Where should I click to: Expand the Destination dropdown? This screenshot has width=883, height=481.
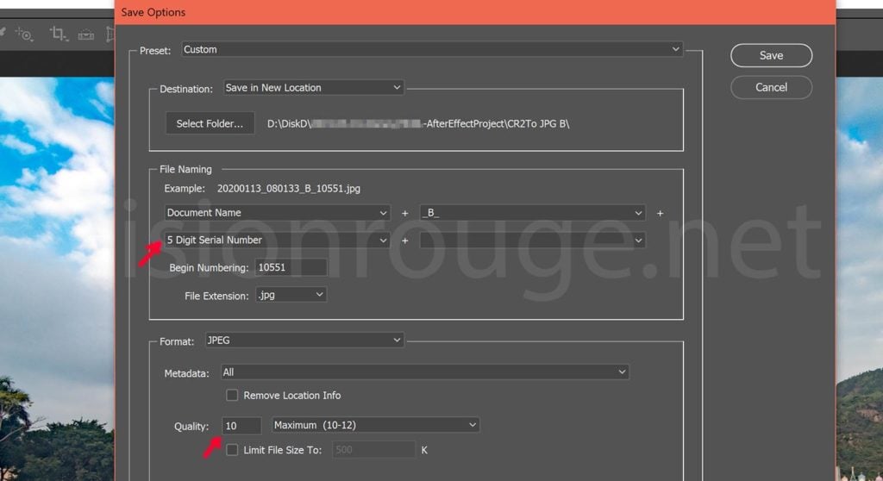pyautogui.click(x=313, y=88)
